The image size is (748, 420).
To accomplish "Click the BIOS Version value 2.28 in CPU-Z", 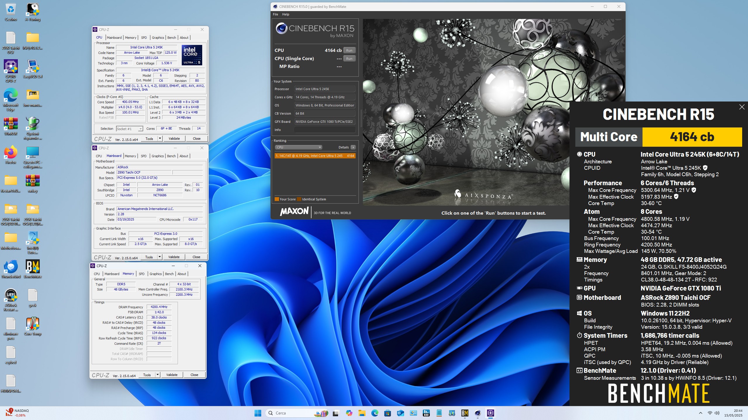I will tap(160, 214).
